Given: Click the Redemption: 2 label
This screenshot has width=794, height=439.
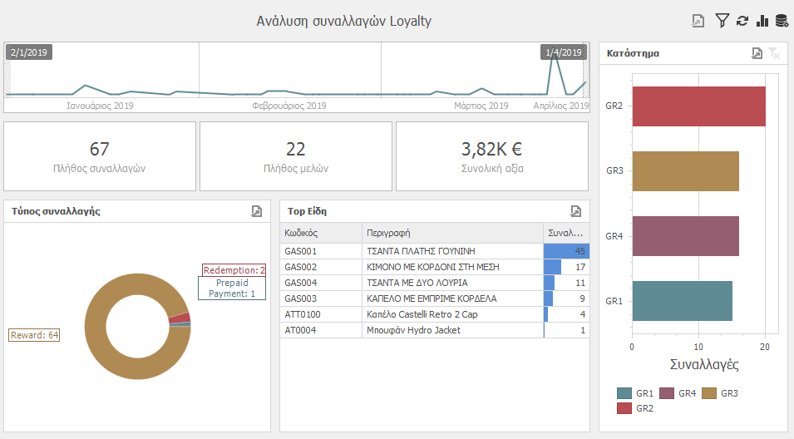Looking at the screenshot, I should click(234, 270).
